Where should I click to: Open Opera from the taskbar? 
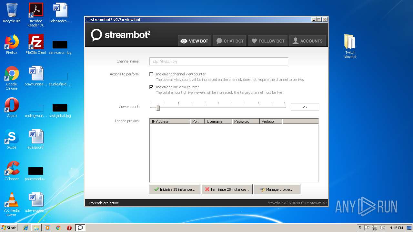[x=69, y=228]
